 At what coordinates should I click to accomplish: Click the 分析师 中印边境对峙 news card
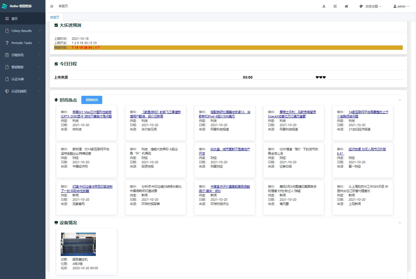click(x=156, y=198)
